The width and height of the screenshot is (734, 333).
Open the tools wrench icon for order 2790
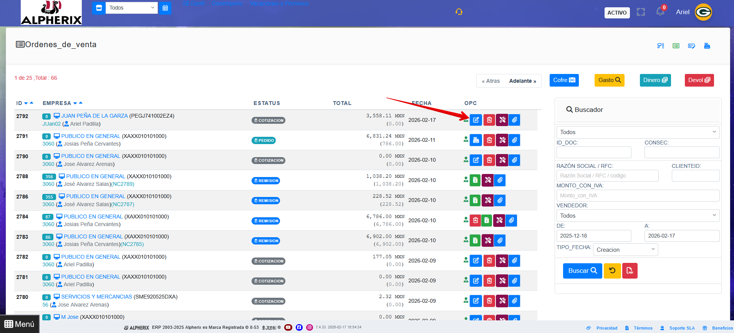502,160
